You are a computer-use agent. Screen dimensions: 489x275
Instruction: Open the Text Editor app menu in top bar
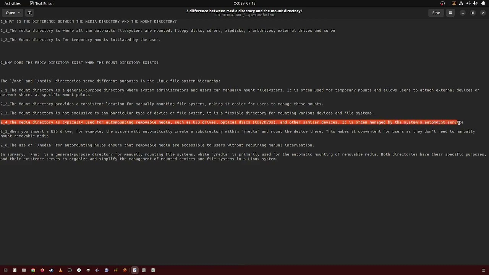[x=42, y=3]
